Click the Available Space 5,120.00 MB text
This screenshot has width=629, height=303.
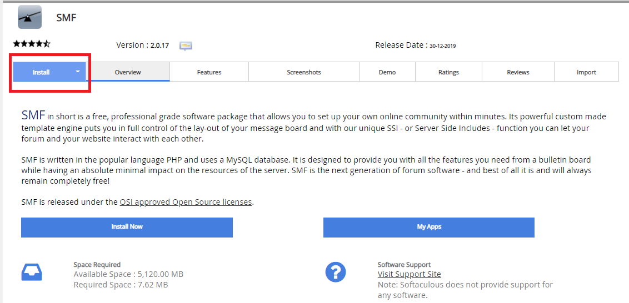128,275
